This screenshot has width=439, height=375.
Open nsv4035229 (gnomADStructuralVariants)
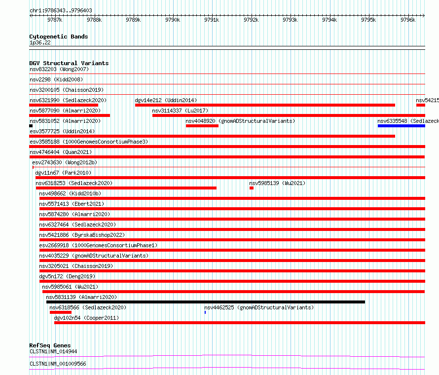pos(94,256)
